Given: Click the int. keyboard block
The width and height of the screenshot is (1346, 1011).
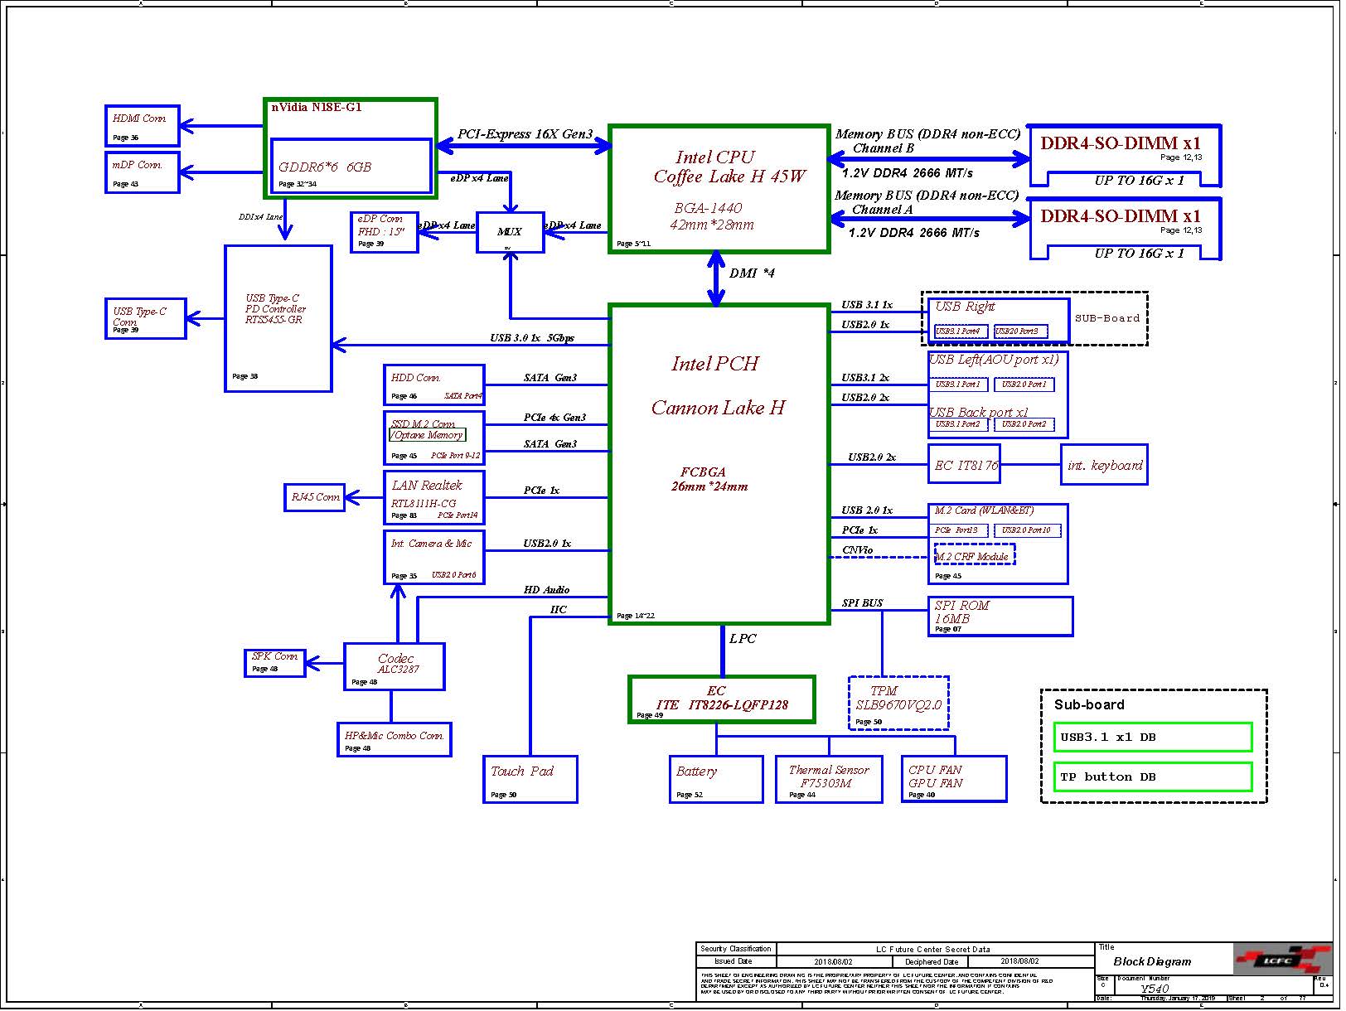Looking at the screenshot, I should pos(1105,465).
